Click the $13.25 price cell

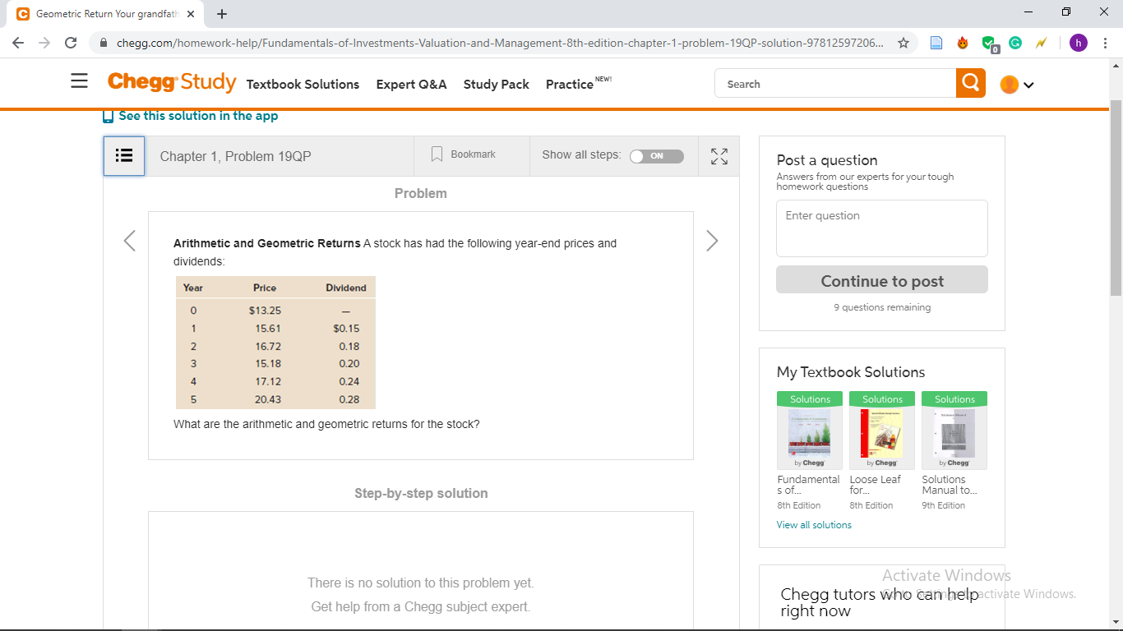coord(265,311)
